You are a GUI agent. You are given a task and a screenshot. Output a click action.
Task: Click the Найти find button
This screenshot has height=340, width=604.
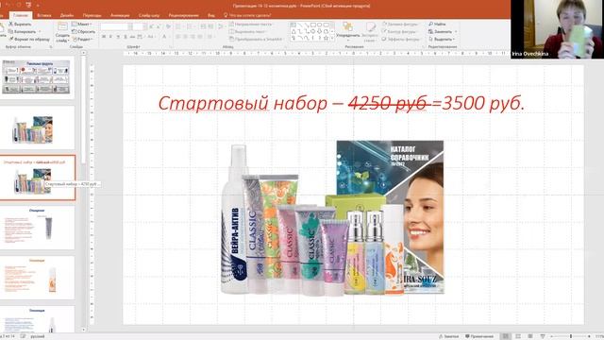pos(437,24)
